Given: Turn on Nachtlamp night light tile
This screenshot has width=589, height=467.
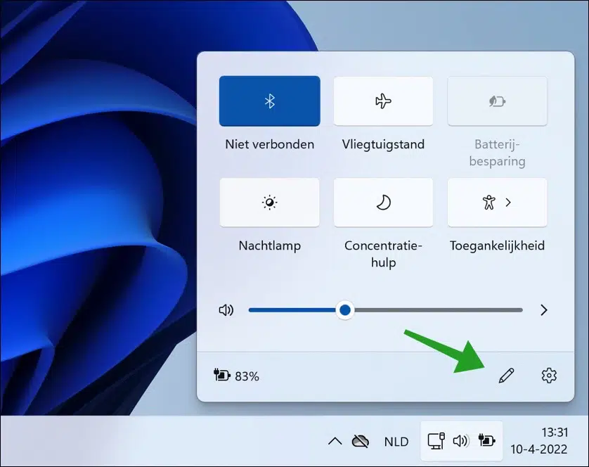Looking at the screenshot, I should (270, 203).
